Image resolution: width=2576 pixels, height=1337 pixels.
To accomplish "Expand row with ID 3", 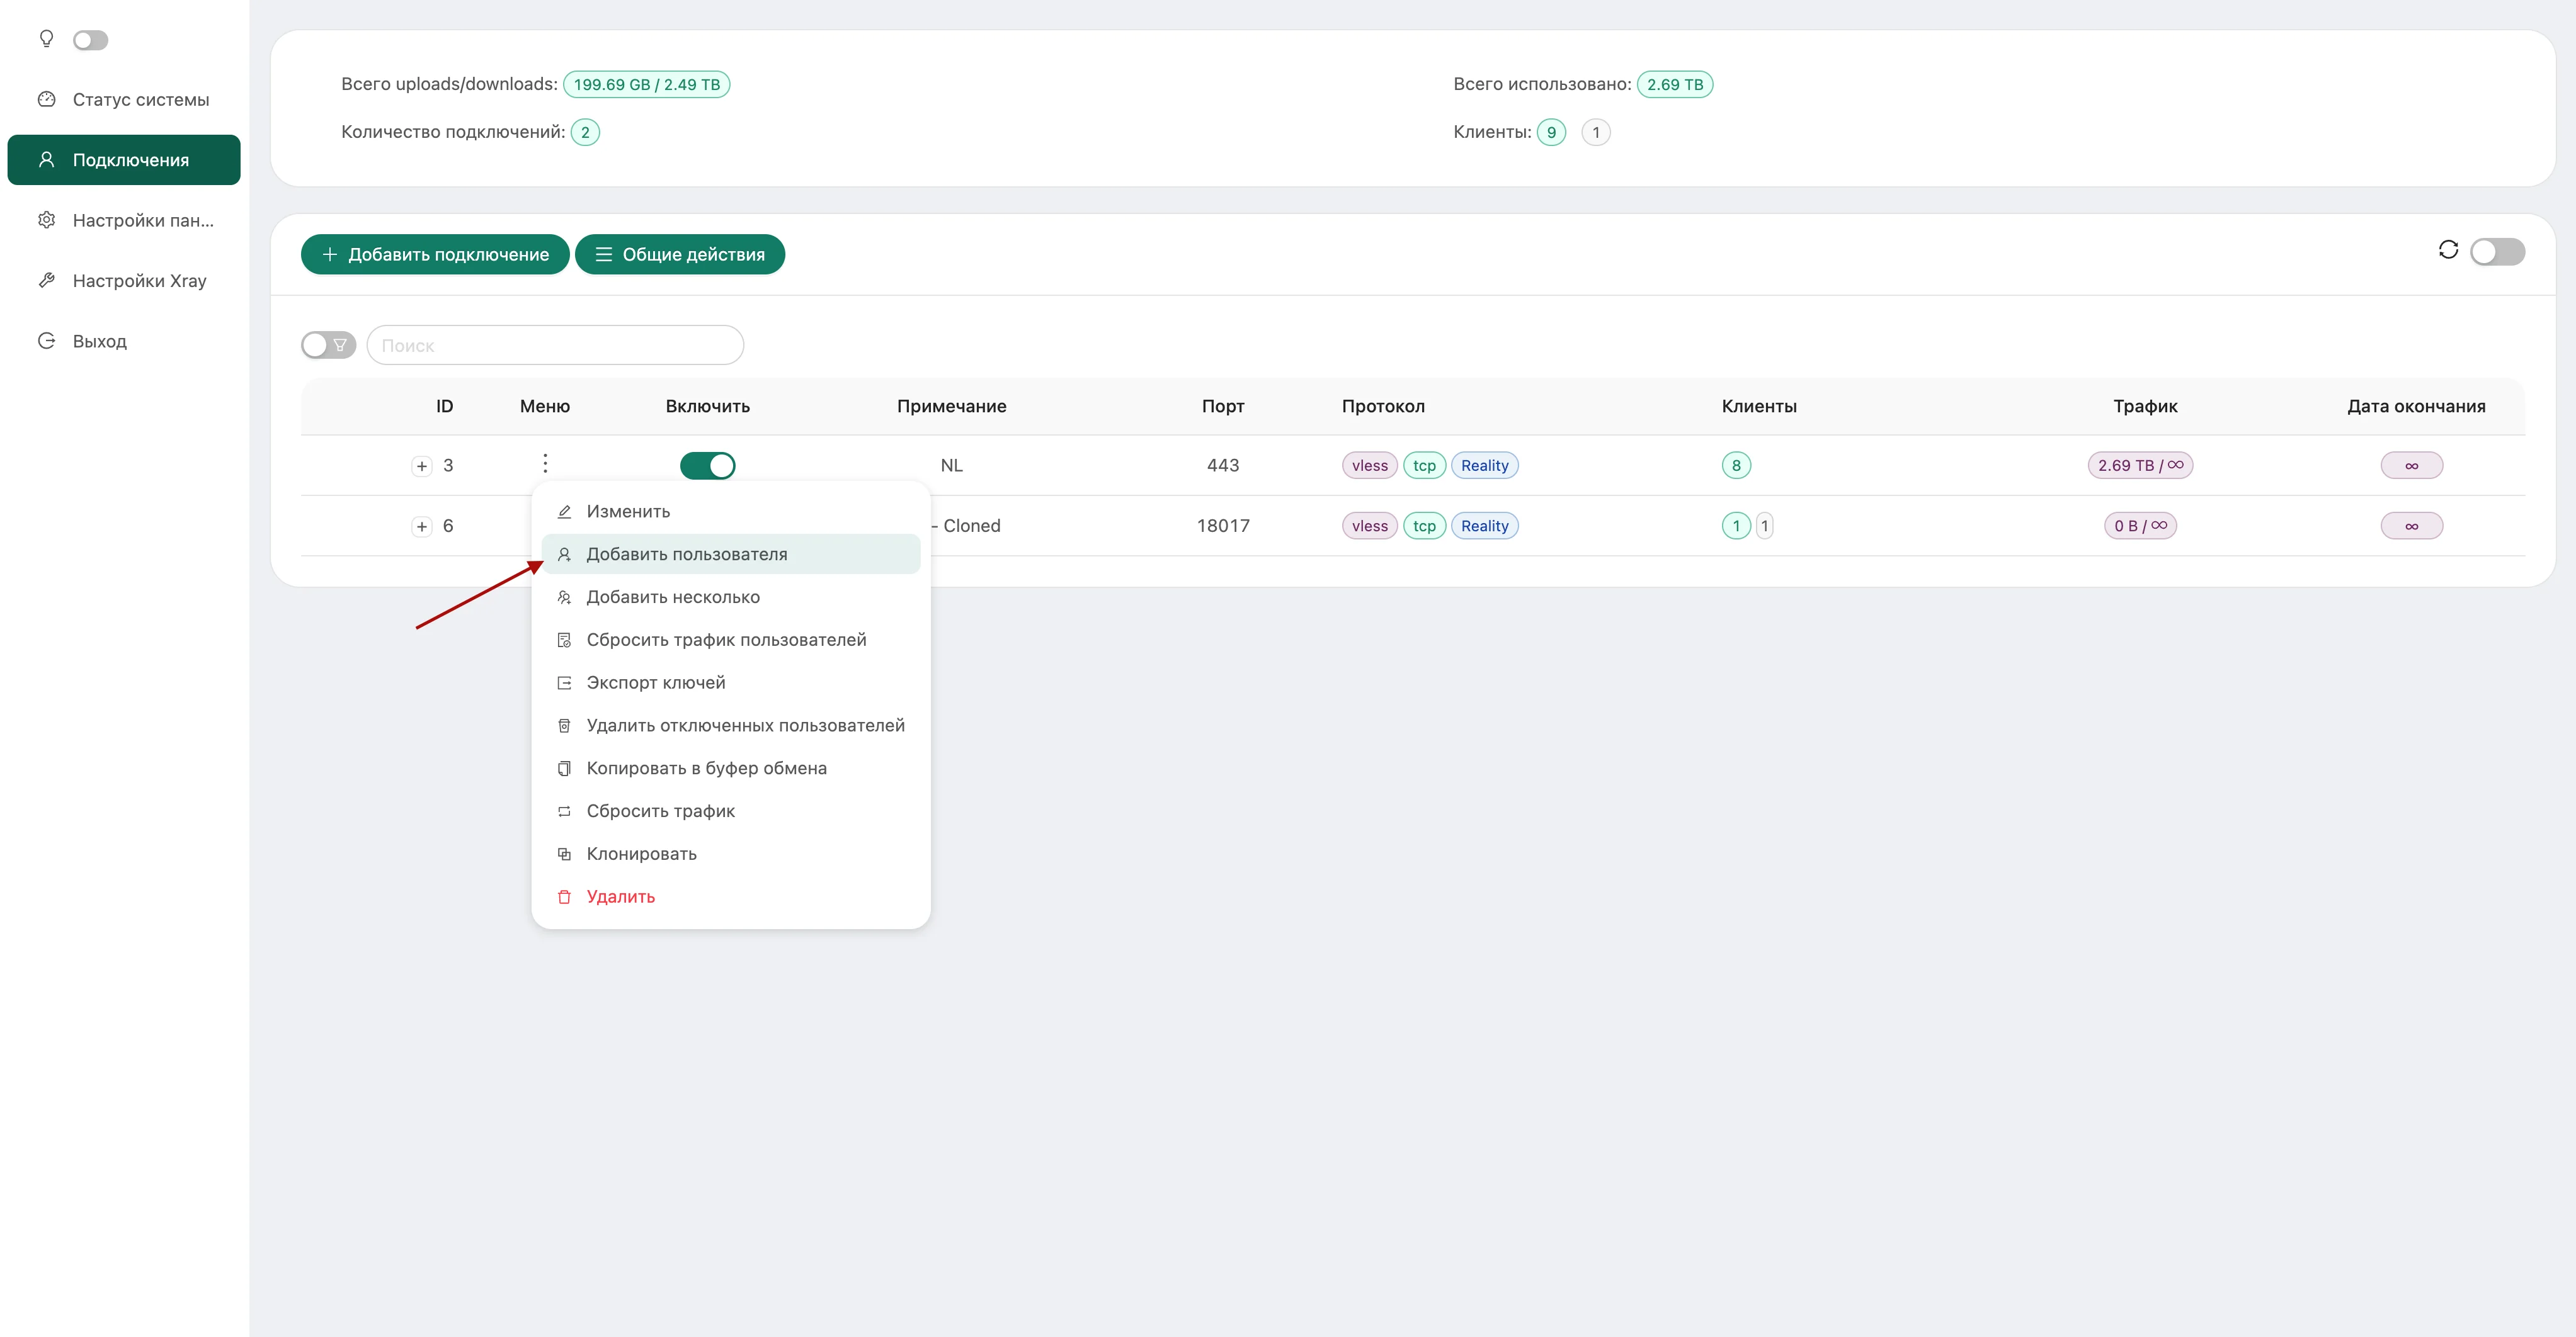I will (422, 466).
